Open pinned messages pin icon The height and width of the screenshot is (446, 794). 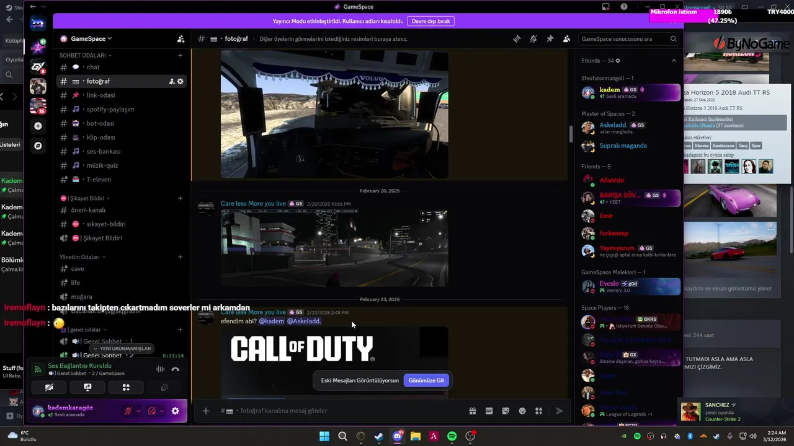550,38
